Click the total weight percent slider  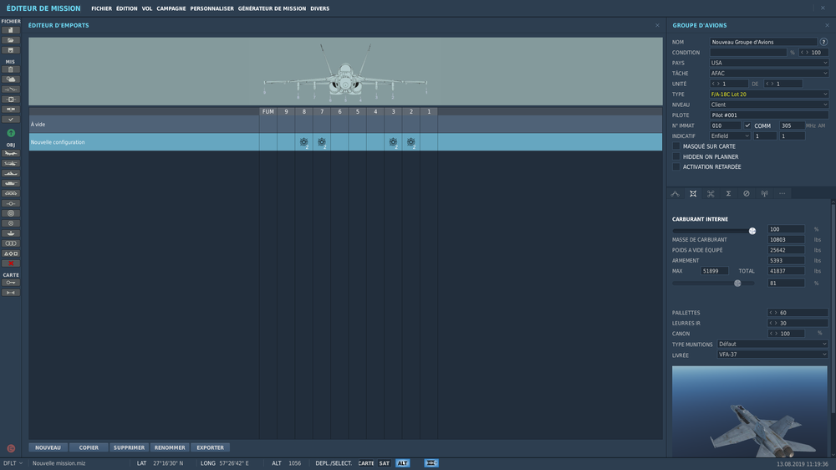point(714,284)
